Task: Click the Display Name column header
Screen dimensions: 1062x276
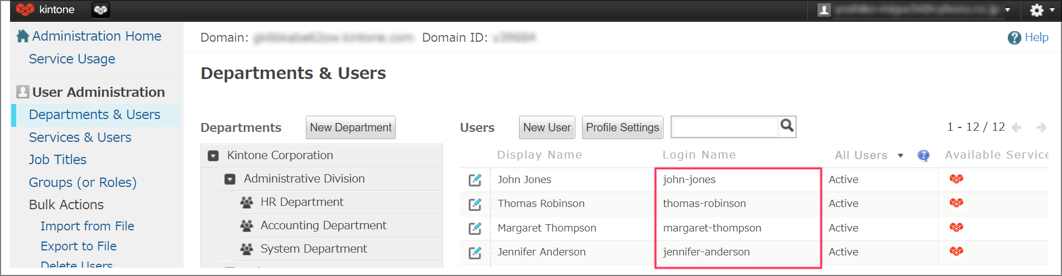Action: point(540,155)
